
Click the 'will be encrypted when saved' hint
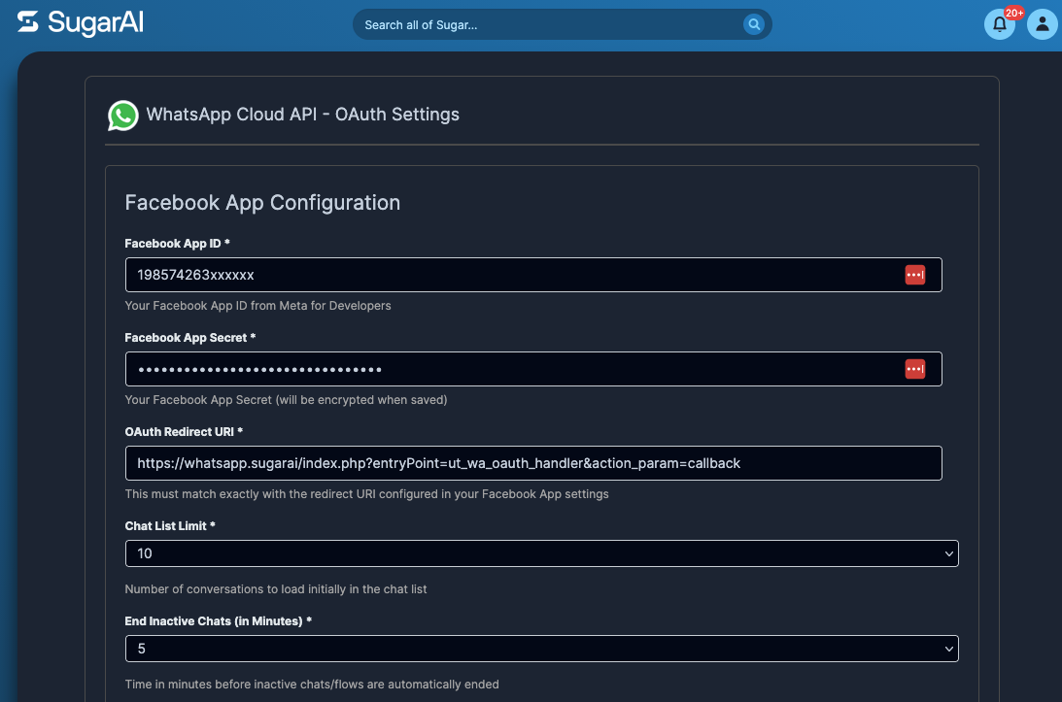(x=286, y=400)
